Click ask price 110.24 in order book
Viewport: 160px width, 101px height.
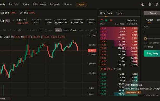(103, 58)
